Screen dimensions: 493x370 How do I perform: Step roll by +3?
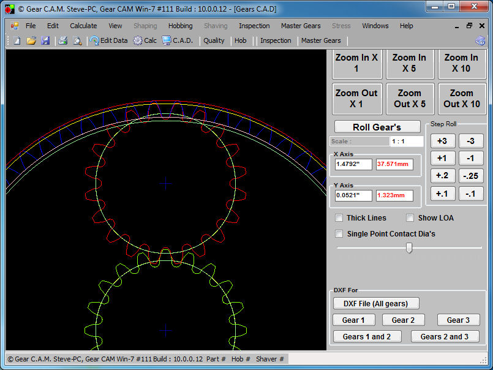[442, 141]
